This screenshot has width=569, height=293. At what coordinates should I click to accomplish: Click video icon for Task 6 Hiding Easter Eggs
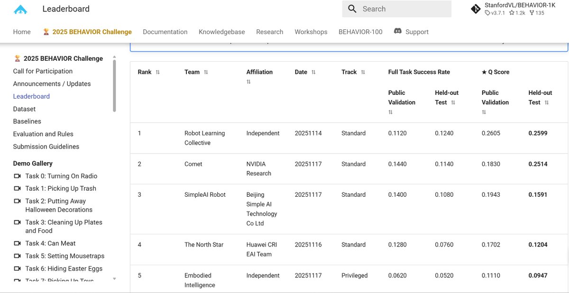[18, 268]
